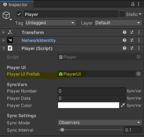
Task: Lock the Inspector with the padlock icon
Action: [x=133, y=4]
